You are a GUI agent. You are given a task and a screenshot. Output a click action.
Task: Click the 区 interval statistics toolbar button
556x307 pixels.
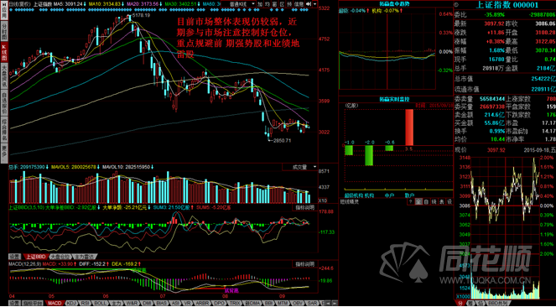point(282,4)
